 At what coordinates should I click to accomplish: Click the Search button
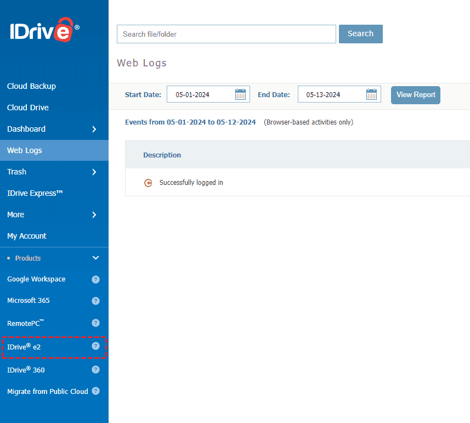pyautogui.click(x=360, y=33)
